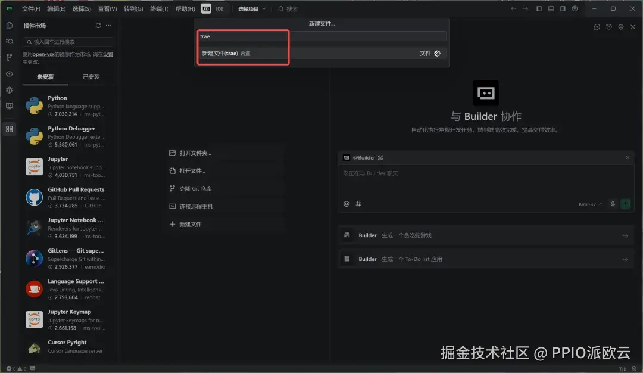643x373 pixels.
Task: Click the microphone voice input icon
Action: coord(613,204)
